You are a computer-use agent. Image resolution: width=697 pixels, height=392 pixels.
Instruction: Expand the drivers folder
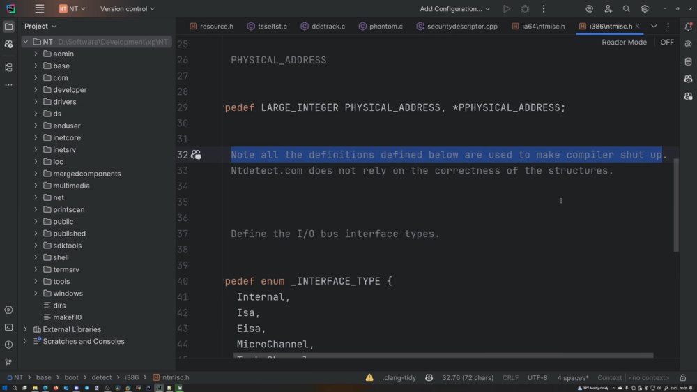click(36, 102)
